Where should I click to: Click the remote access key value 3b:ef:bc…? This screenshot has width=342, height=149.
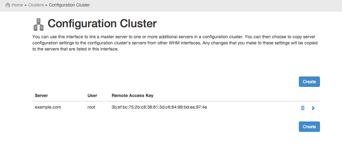[x=159, y=107]
